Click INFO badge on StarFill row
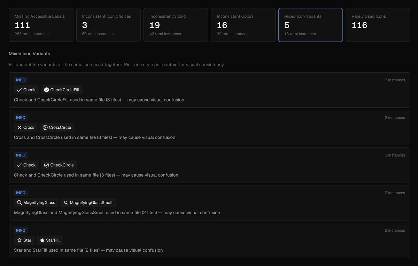 (x=21, y=230)
